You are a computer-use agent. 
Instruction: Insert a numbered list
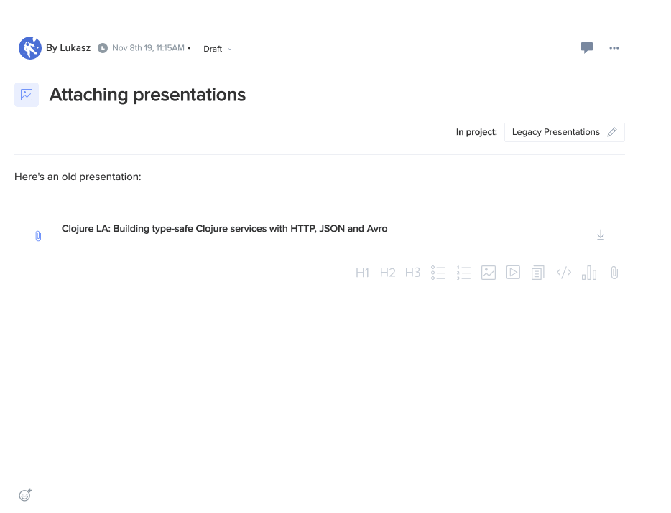[x=463, y=273]
